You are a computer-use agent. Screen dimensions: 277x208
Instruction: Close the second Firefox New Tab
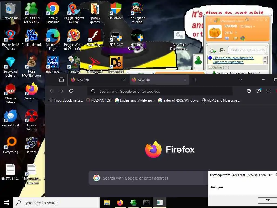click(185, 80)
